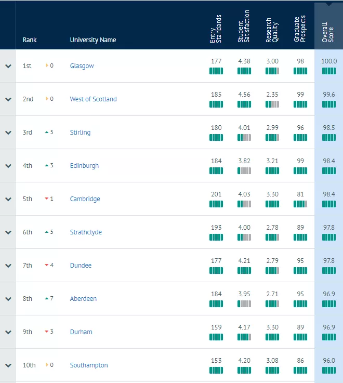Screen dimensions: 343x383
Task: Click Southampton's research quality value 3.08
Action: point(272,361)
